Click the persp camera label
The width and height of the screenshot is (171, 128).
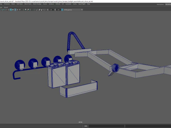coord(81,122)
